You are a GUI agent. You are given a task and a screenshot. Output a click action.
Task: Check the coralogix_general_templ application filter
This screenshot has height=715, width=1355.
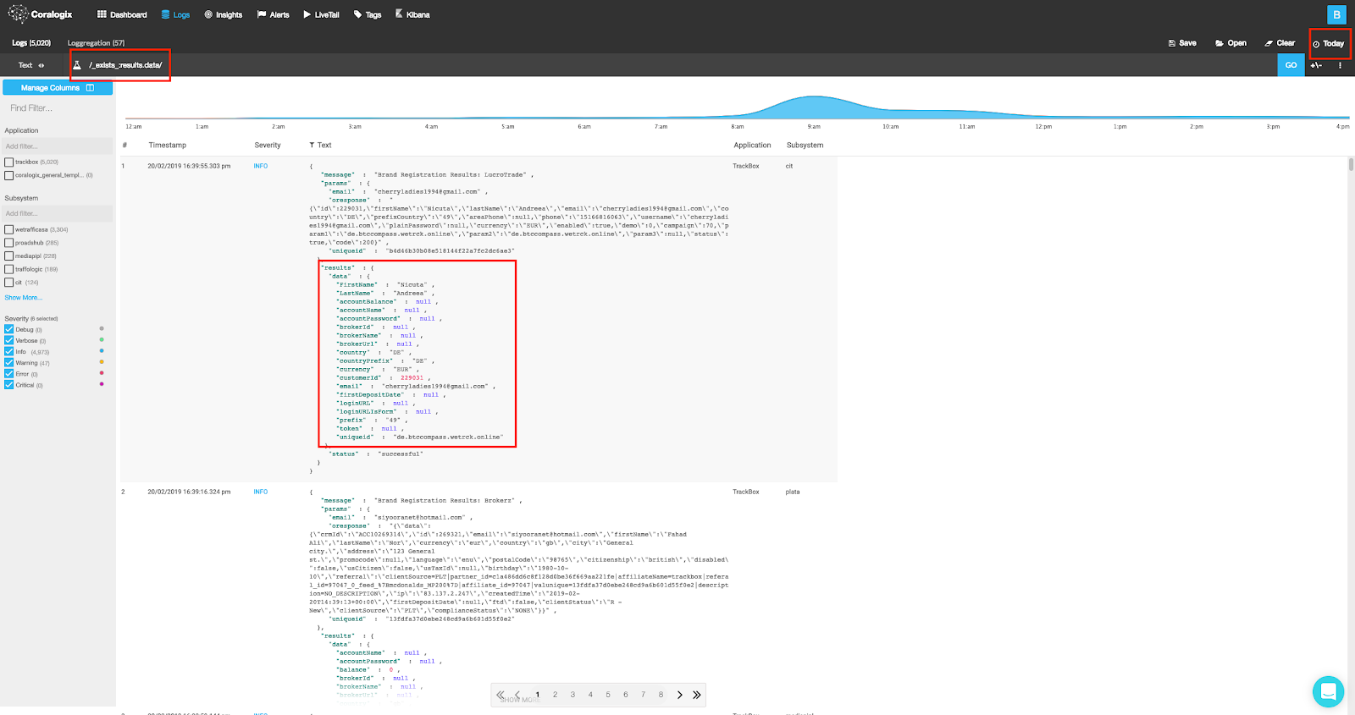(x=9, y=176)
